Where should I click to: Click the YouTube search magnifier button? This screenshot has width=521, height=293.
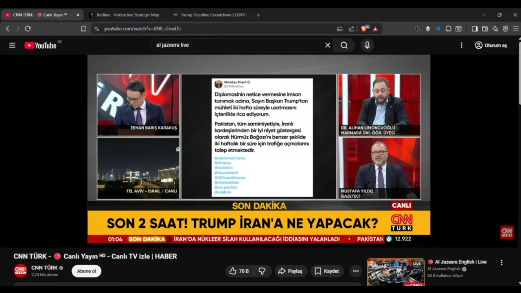(x=344, y=45)
